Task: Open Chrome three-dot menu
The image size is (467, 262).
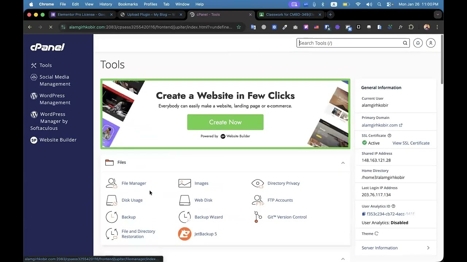Action: tap(437, 27)
